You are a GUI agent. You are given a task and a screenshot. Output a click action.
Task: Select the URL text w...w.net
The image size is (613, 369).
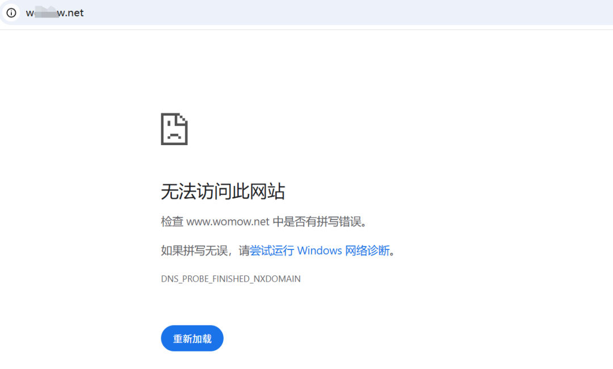pyautogui.click(x=54, y=12)
